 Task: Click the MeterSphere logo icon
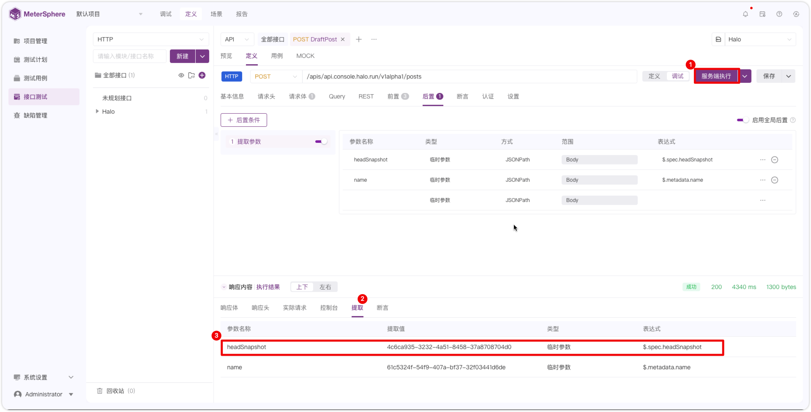[15, 14]
